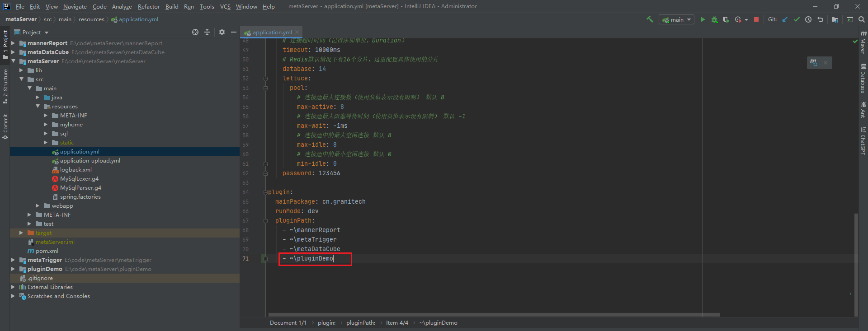Select application-upload.yml in Project tree
This screenshot has height=331, width=868.
(90, 161)
